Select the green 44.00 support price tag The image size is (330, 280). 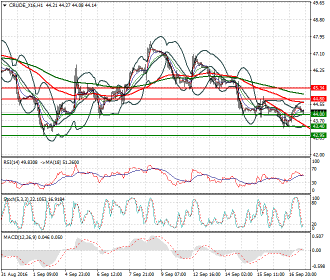318,114
